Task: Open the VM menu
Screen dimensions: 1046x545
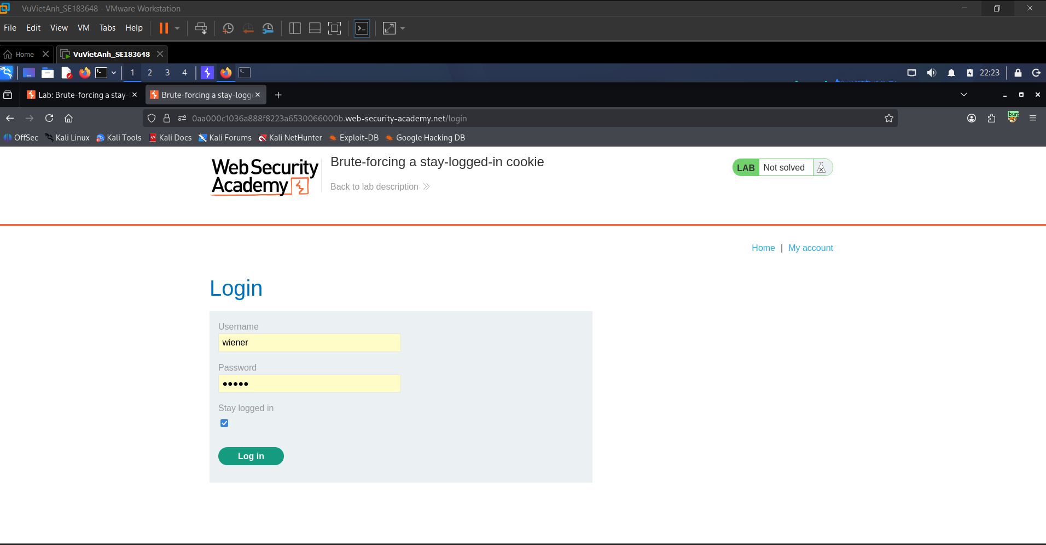Action: pyautogui.click(x=83, y=28)
